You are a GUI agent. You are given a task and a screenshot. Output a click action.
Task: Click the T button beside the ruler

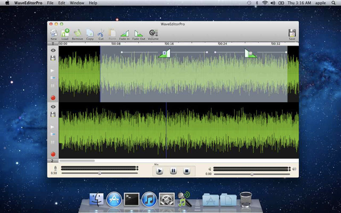(x=53, y=44)
